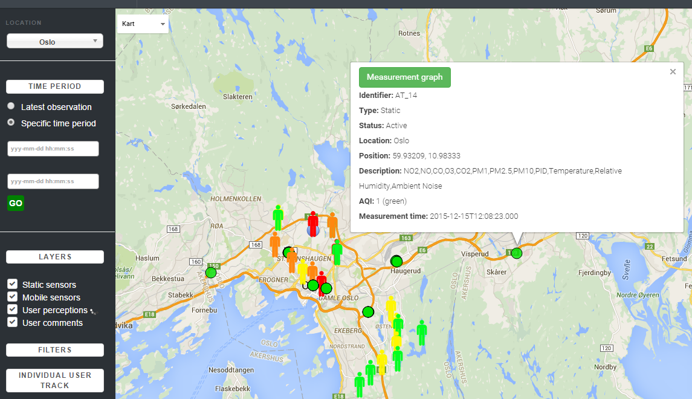
Task: Click the 160 road shield near Haslum
Action: coord(195,262)
